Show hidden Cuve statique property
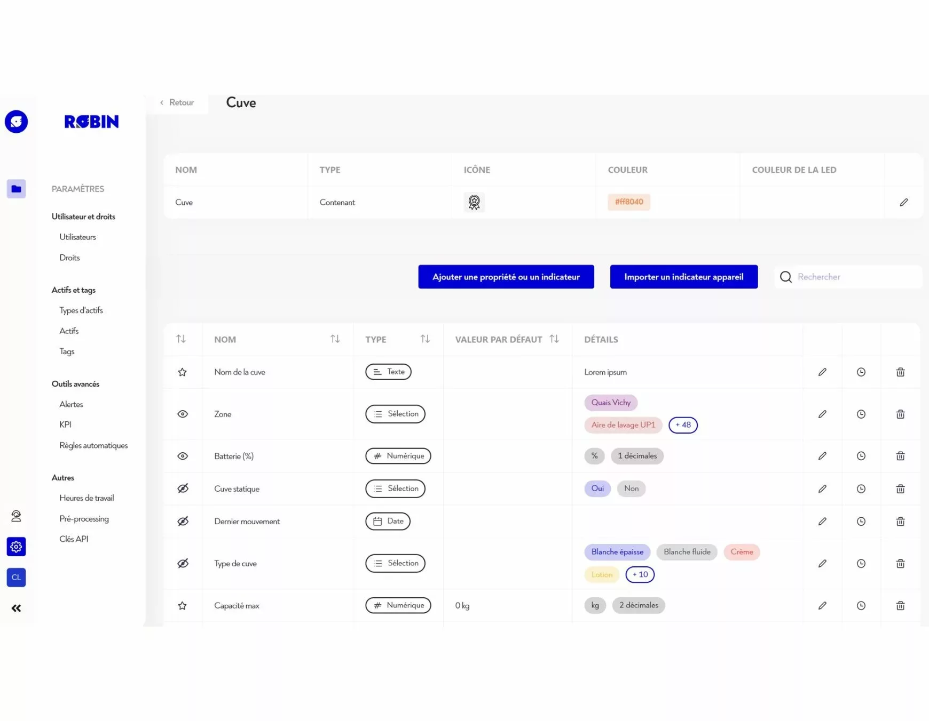Screen dimensions: 929x721 183,488
